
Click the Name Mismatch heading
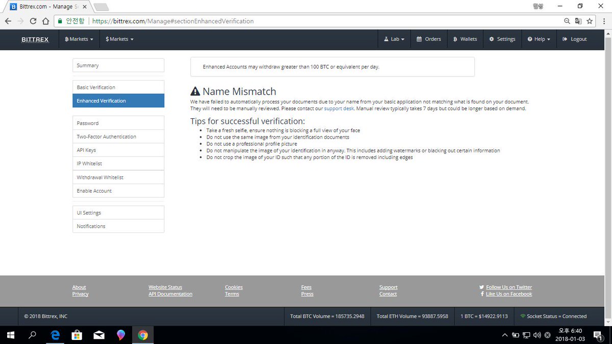(x=233, y=91)
